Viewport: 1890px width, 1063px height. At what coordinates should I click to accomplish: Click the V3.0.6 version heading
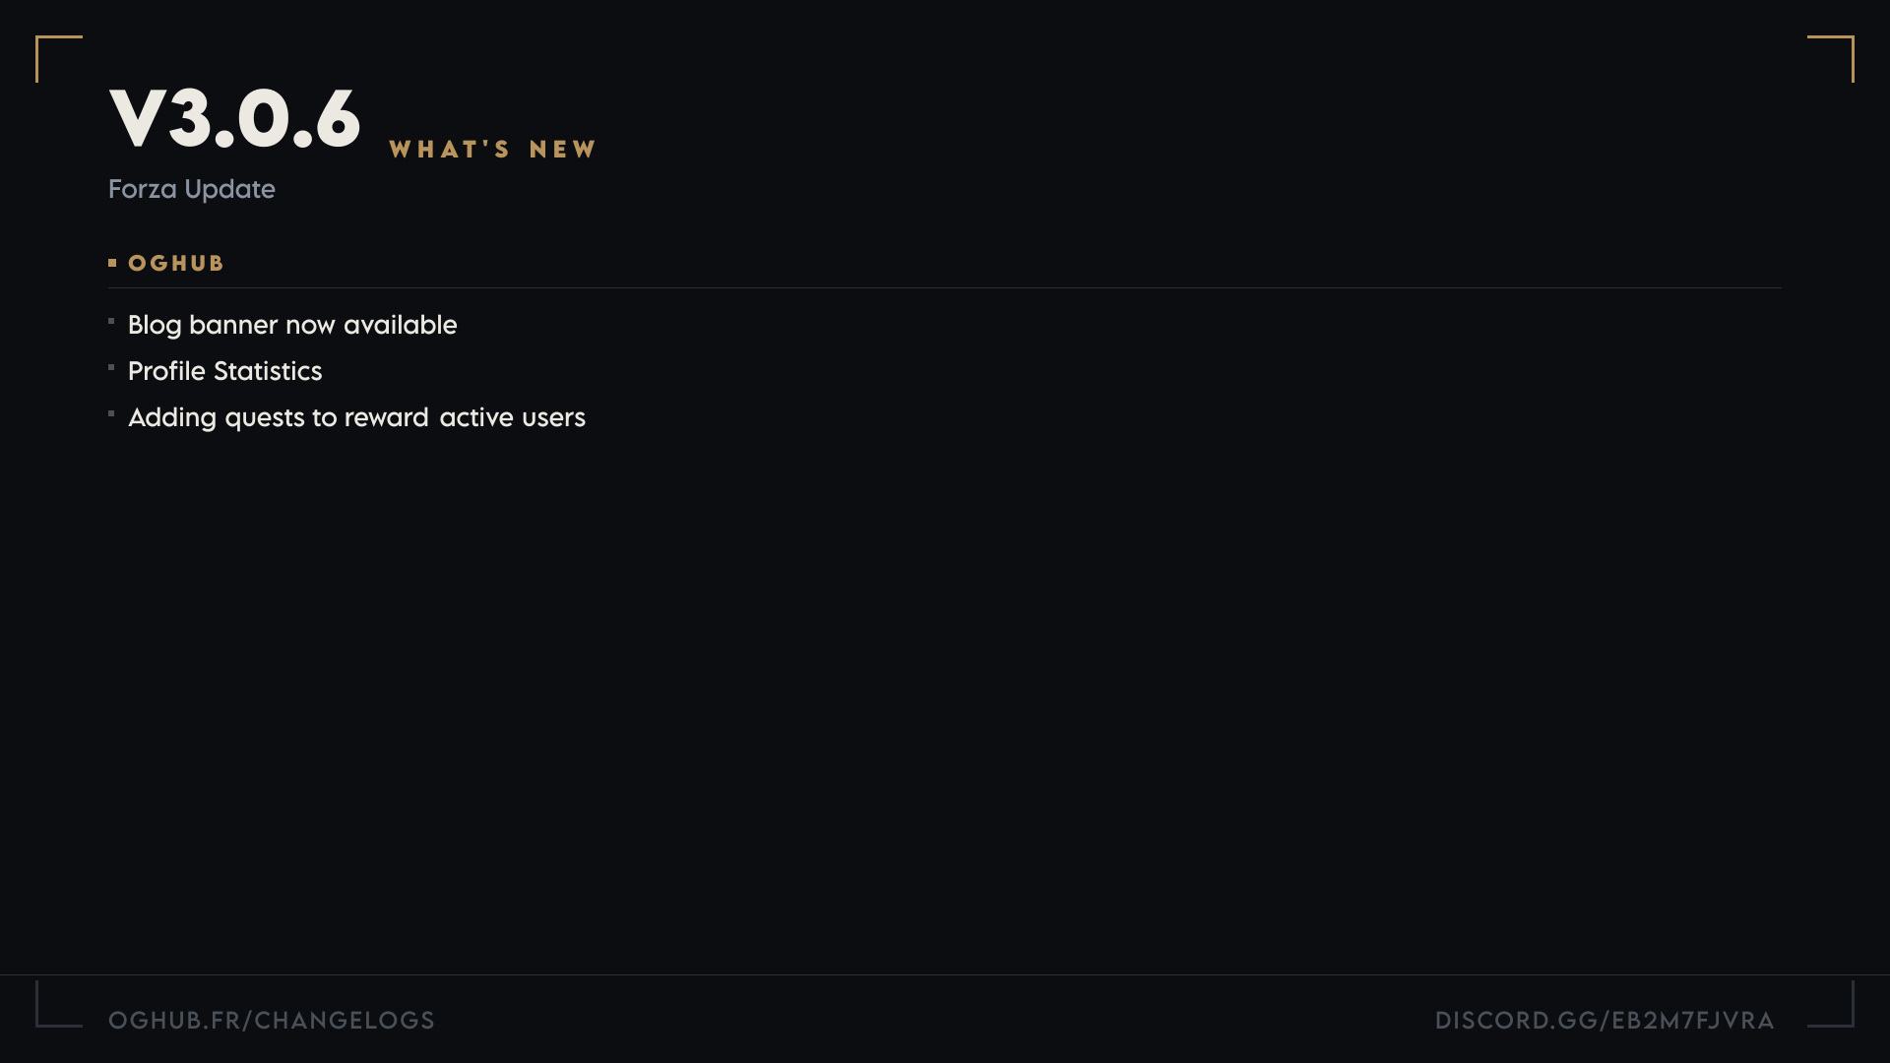(235, 119)
